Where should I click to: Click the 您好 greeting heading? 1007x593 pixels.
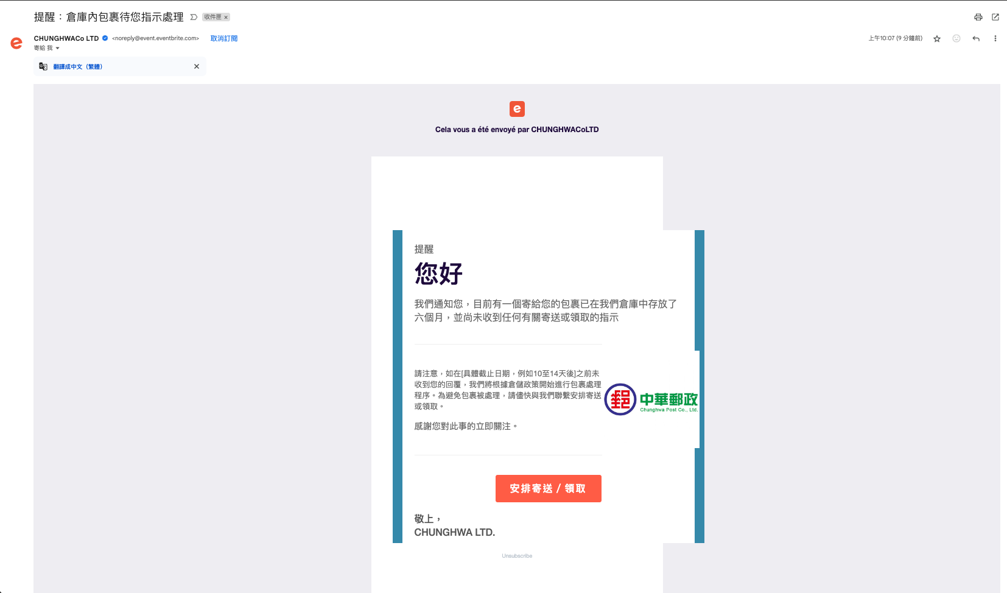pyautogui.click(x=438, y=273)
